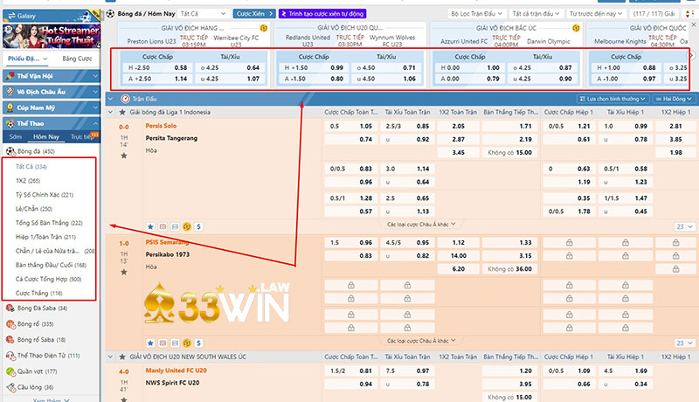Select the Quần vợt tennis icon
699x402 pixels.
(10, 371)
